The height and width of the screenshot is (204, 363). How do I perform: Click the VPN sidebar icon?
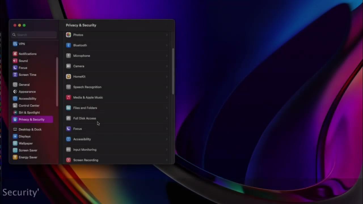coord(15,44)
